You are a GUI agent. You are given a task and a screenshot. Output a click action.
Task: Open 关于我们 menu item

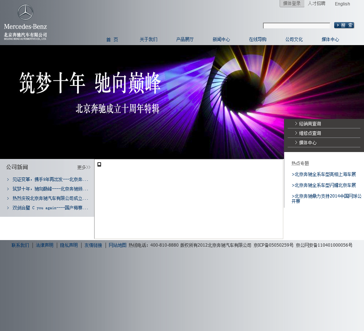click(148, 40)
